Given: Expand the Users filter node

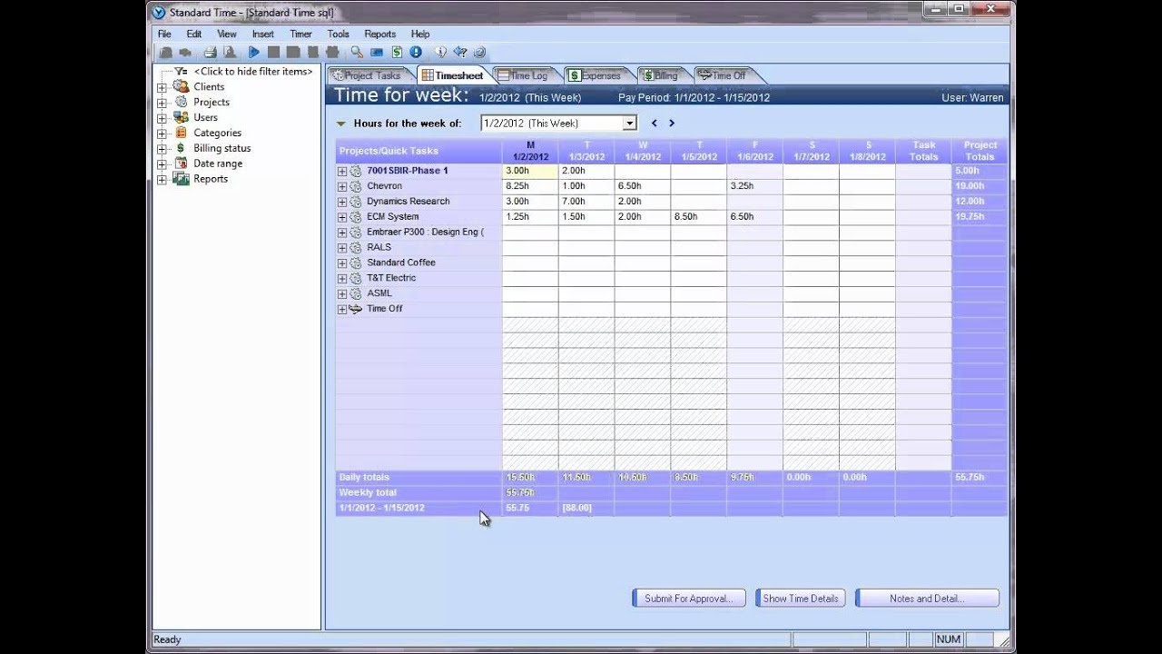Looking at the screenshot, I should coord(162,118).
